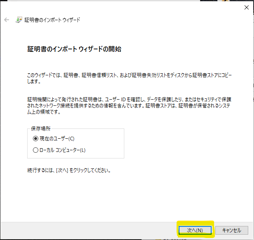Screen dimensions: 254x240
Task: Click the 保存場所 group label
Action: coord(41,129)
